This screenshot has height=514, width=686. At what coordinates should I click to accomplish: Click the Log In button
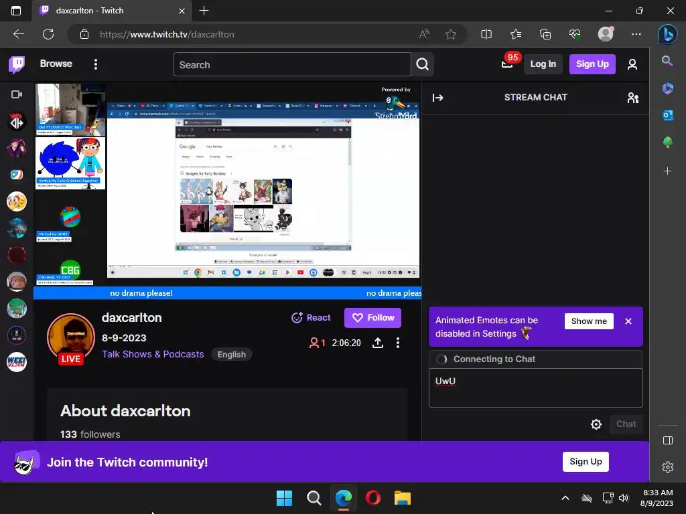(x=543, y=64)
